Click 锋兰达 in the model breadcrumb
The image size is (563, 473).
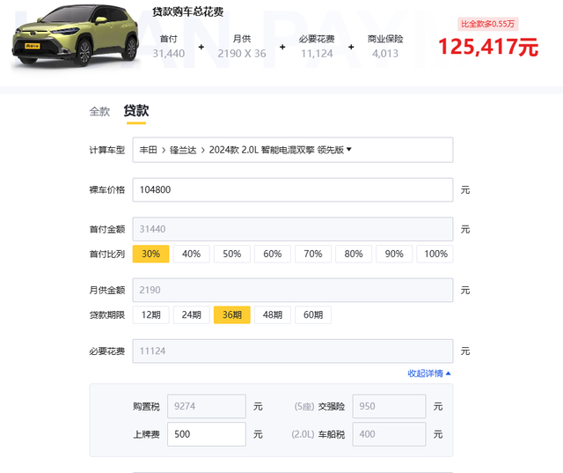[x=183, y=150]
